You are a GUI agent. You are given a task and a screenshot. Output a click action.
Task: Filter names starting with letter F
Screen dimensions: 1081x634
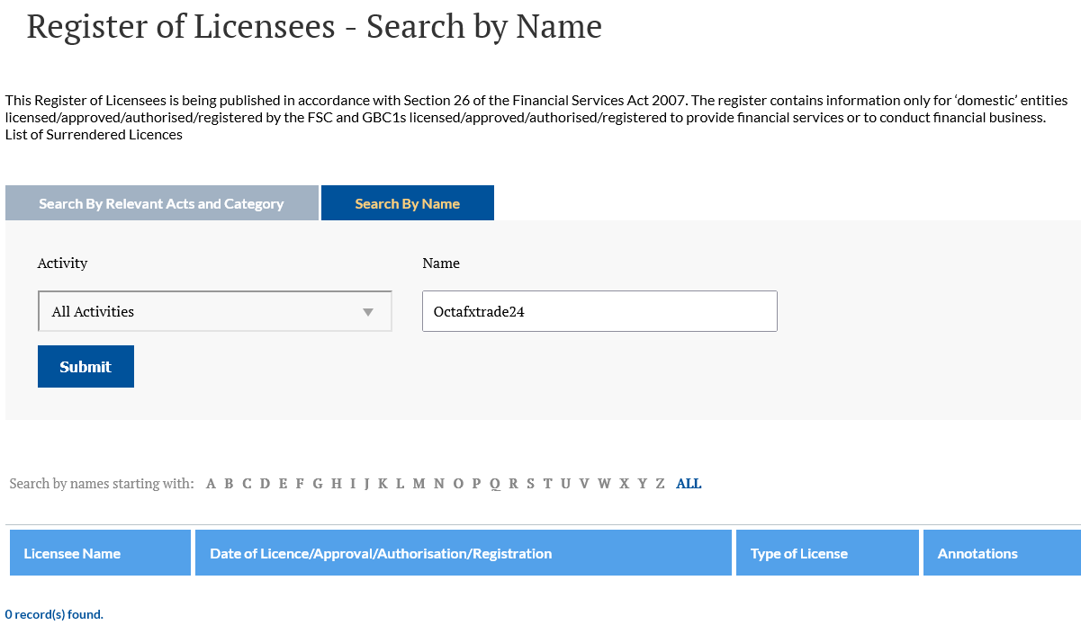coord(300,484)
